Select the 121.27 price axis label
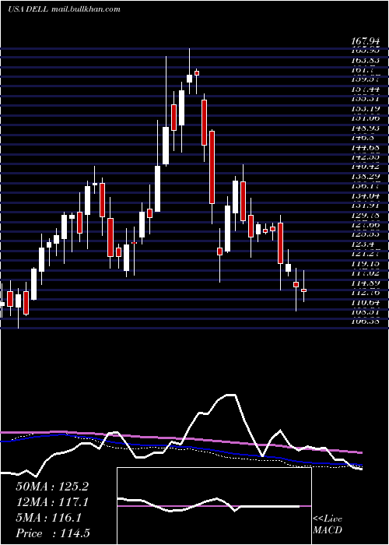This screenshot has height=545, width=389. coord(365,255)
